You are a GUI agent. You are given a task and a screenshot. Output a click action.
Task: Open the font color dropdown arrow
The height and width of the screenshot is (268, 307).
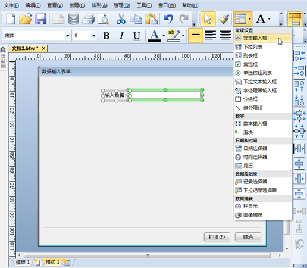tap(164, 36)
